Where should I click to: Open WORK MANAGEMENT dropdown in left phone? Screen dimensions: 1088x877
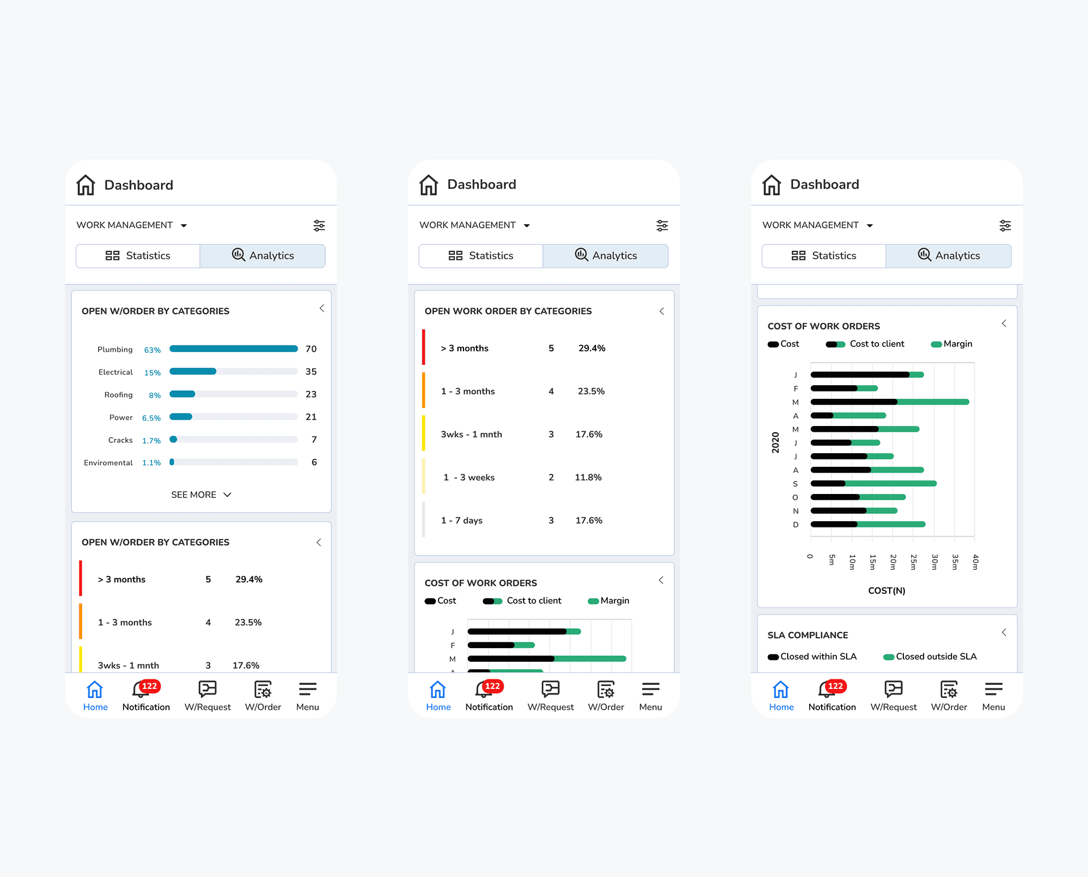point(131,225)
